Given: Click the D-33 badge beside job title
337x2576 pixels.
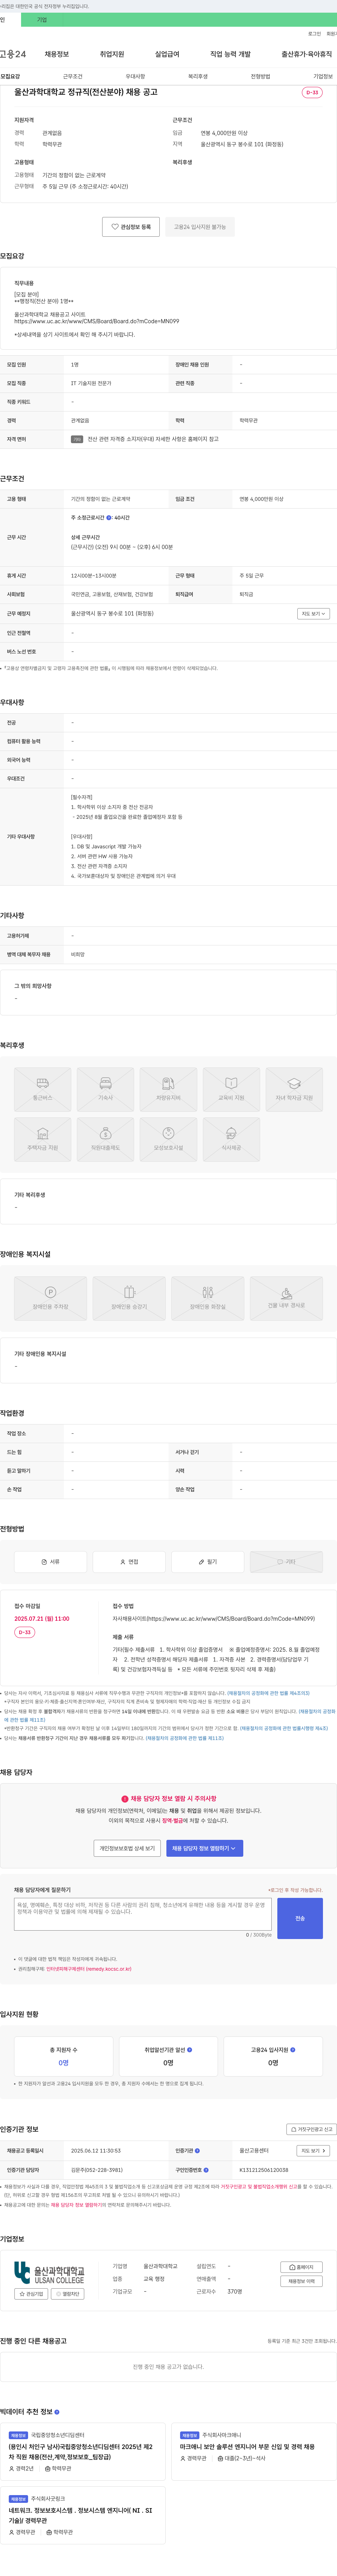Looking at the screenshot, I should 312,93.
